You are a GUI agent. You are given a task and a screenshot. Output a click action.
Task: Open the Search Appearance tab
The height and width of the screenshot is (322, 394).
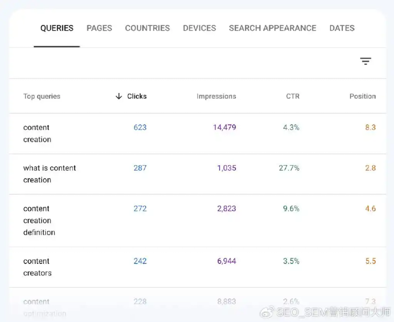click(272, 28)
